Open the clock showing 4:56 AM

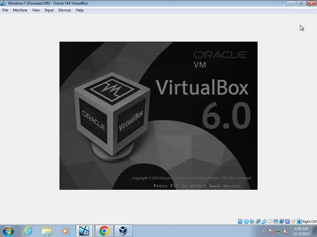301,231
